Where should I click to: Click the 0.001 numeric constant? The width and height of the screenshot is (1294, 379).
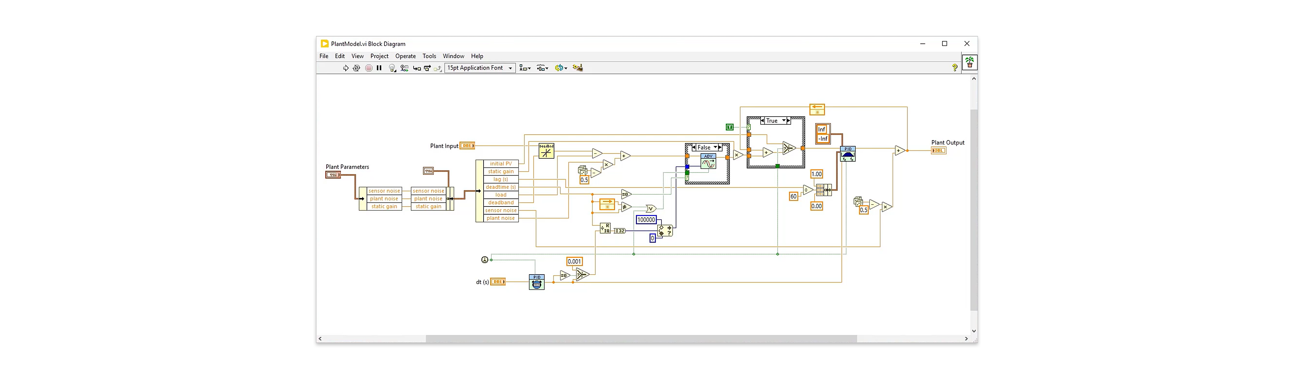pyautogui.click(x=575, y=261)
